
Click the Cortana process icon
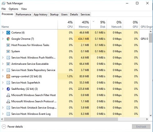8,33
